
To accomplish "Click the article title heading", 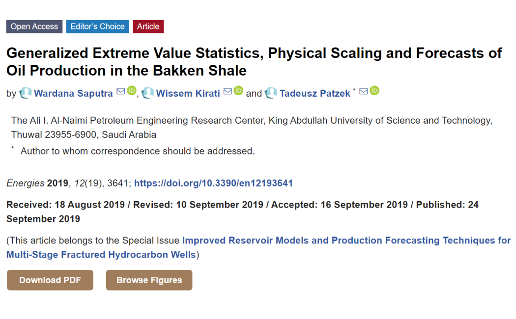I will pyautogui.click(x=254, y=62).
